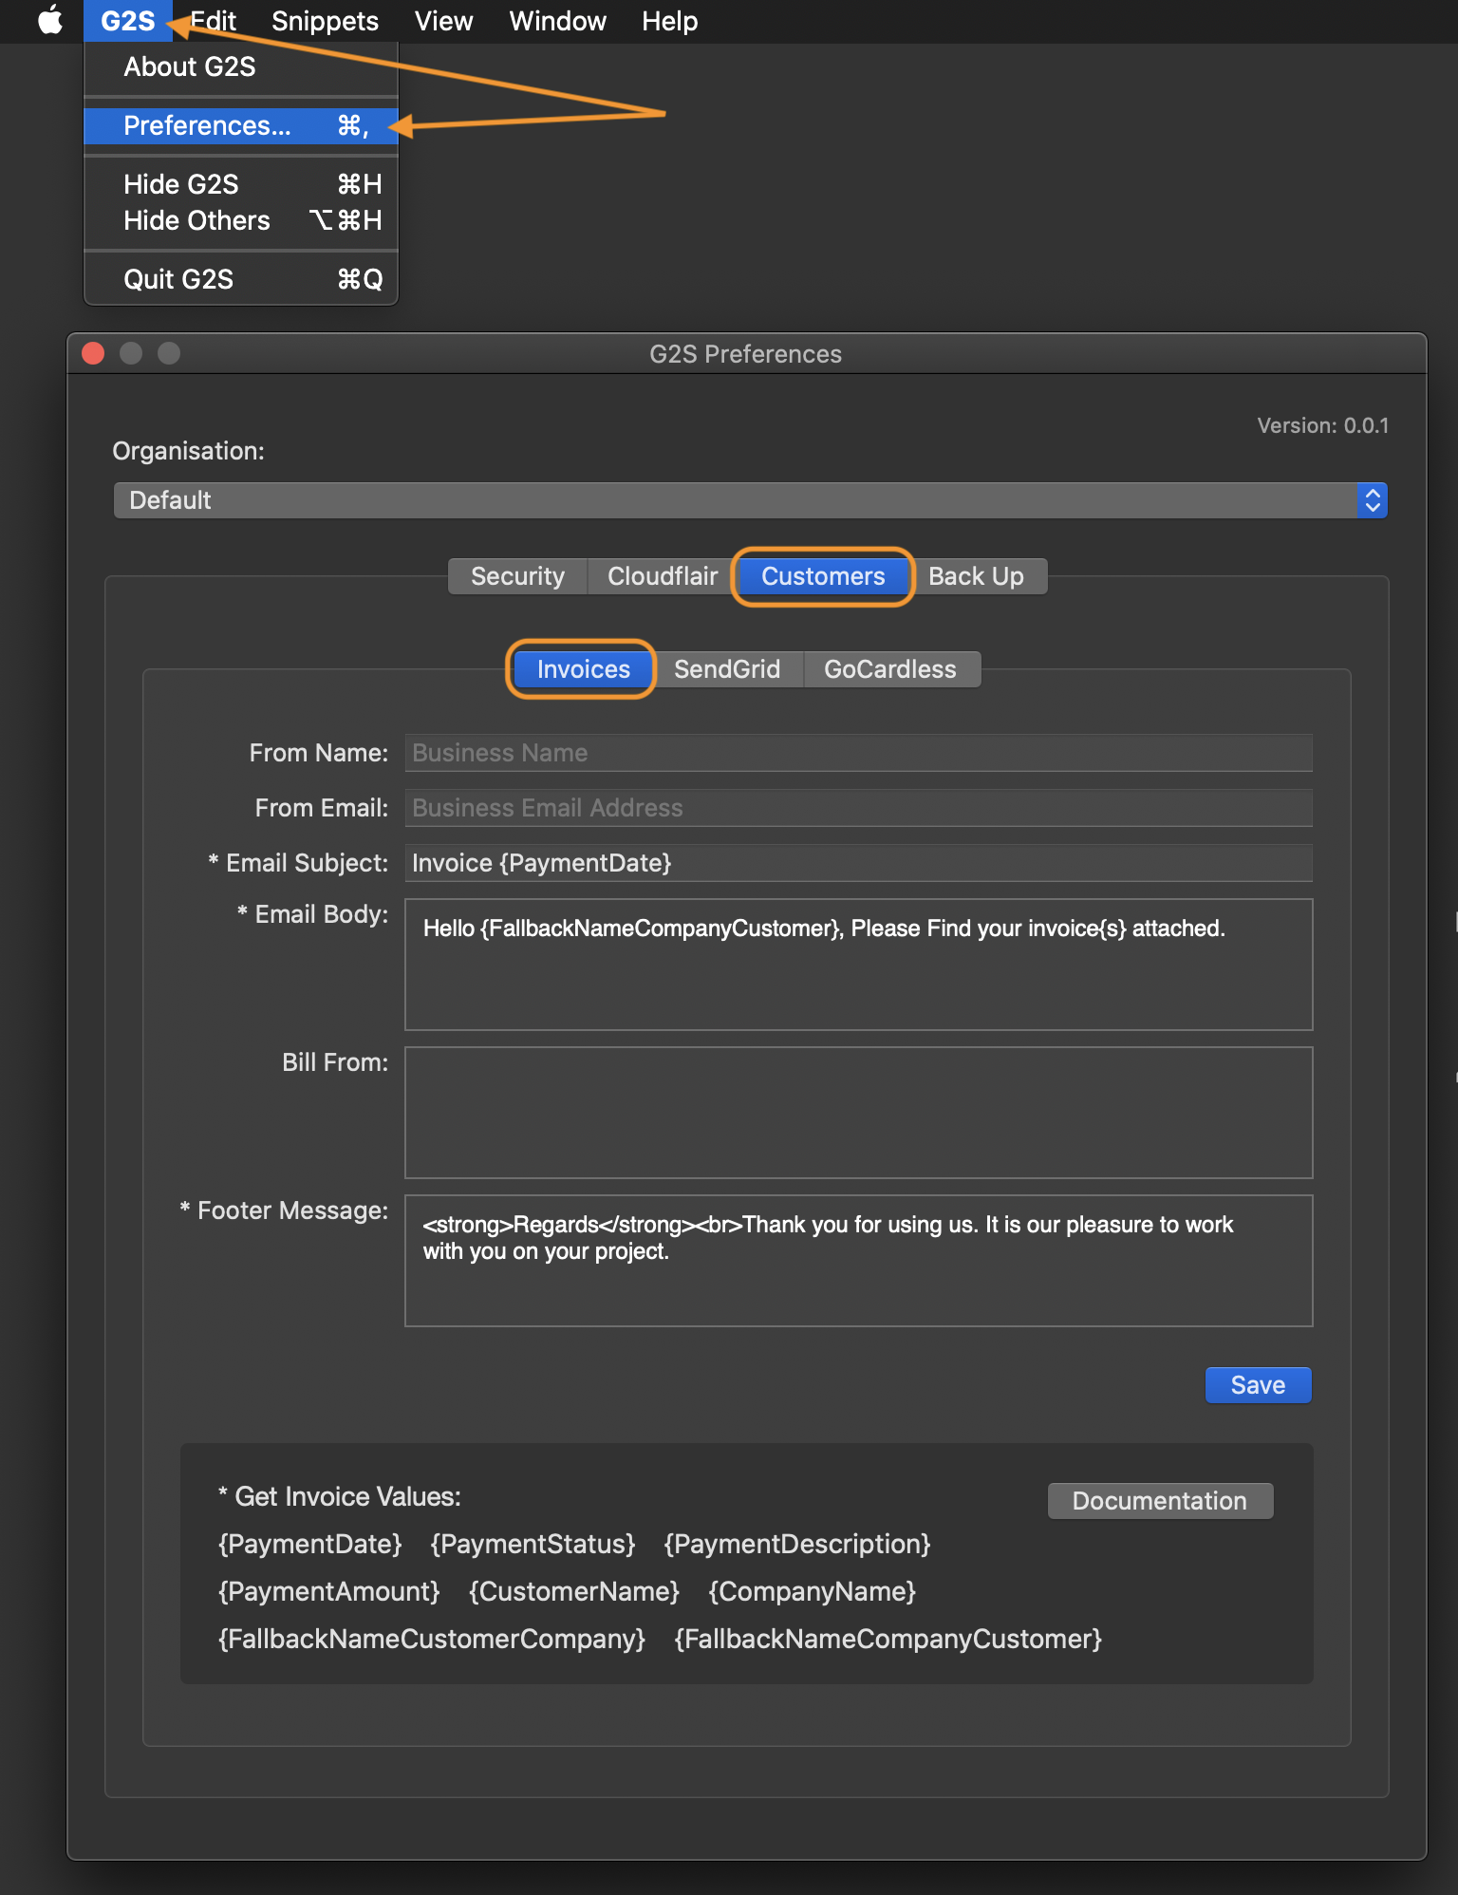Switch to the GoCardless sub-tab
Image resolution: width=1458 pixels, height=1895 pixels.
(890, 669)
